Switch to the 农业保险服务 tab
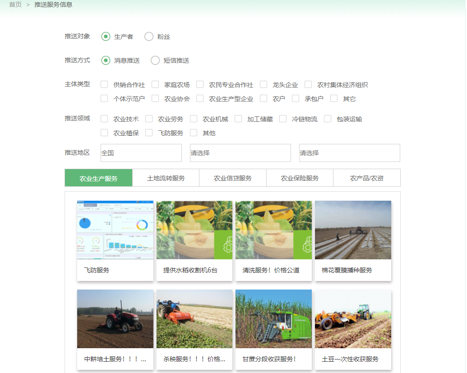Image resolution: width=467 pixels, height=373 pixels. click(300, 178)
